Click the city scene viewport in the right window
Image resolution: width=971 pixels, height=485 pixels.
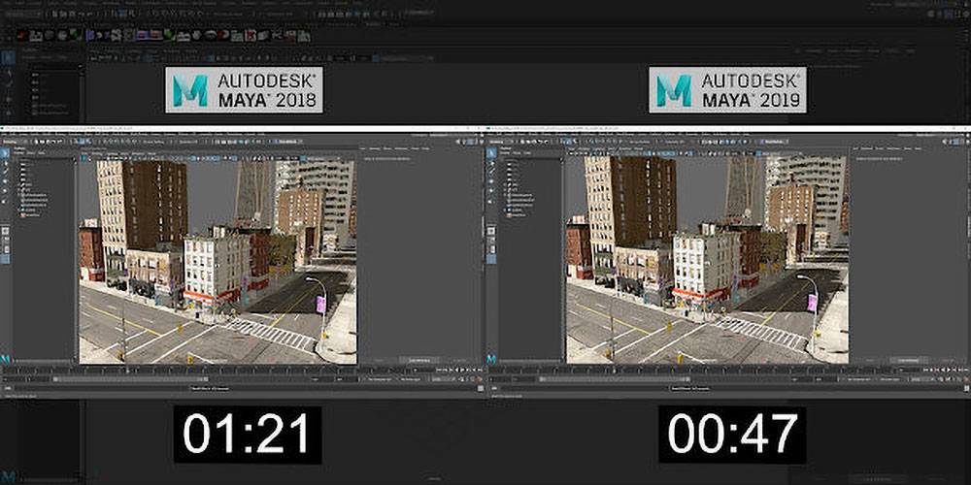pos(706,262)
